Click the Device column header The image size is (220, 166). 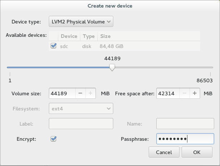click(x=69, y=36)
